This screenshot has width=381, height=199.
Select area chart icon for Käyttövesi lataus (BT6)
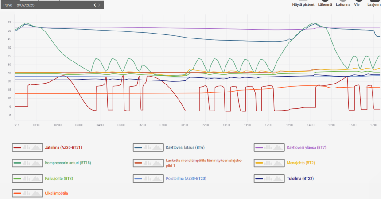click(x=157, y=147)
